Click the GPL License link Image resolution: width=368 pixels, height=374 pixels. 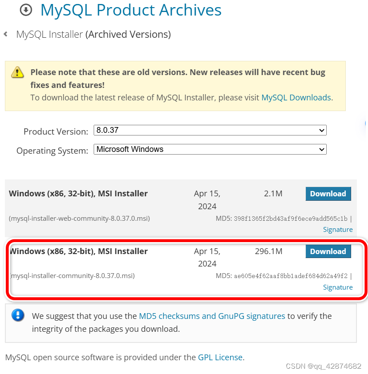(x=221, y=357)
